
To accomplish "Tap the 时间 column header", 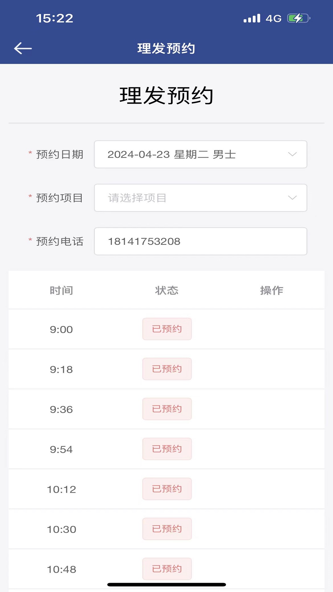I will pyautogui.click(x=61, y=290).
